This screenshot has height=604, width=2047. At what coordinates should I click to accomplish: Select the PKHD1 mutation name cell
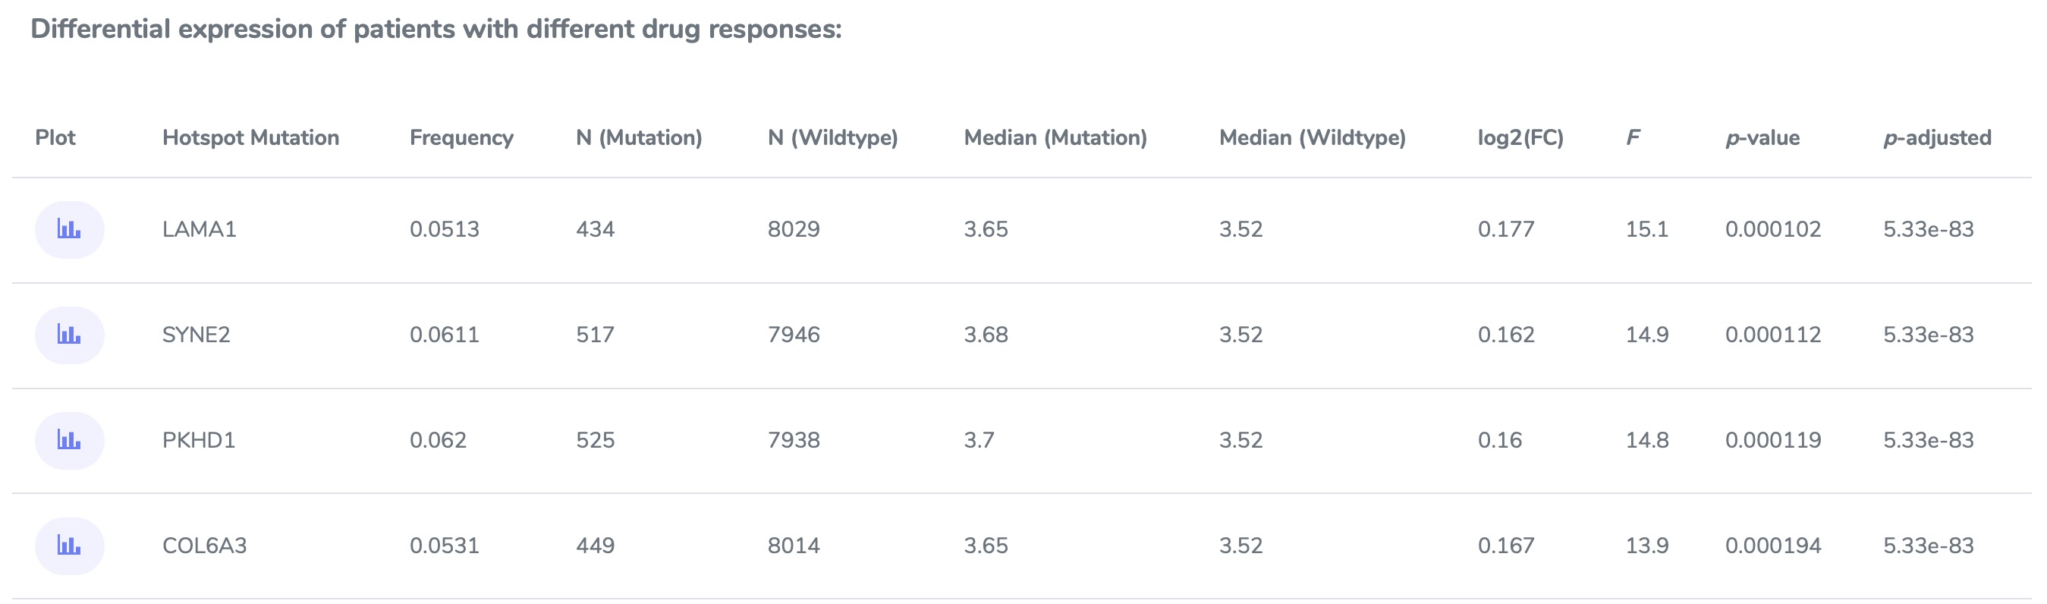click(x=199, y=440)
